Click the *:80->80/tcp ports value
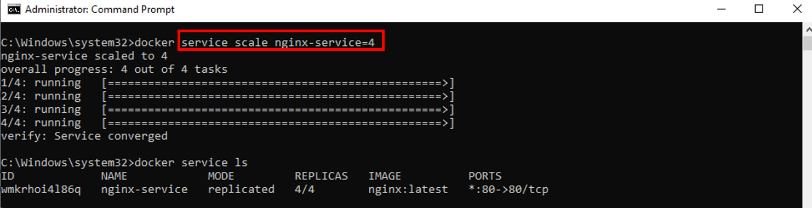Viewport: 812px width, 208px height. point(508,189)
